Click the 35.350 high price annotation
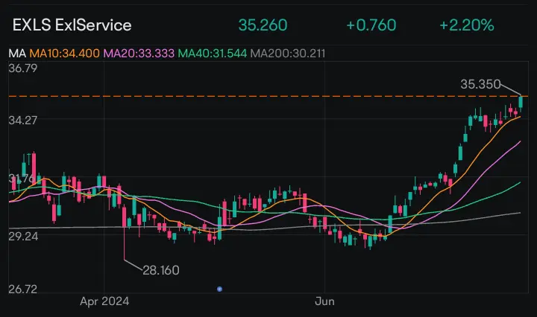This screenshot has height=317, width=537. [x=480, y=84]
